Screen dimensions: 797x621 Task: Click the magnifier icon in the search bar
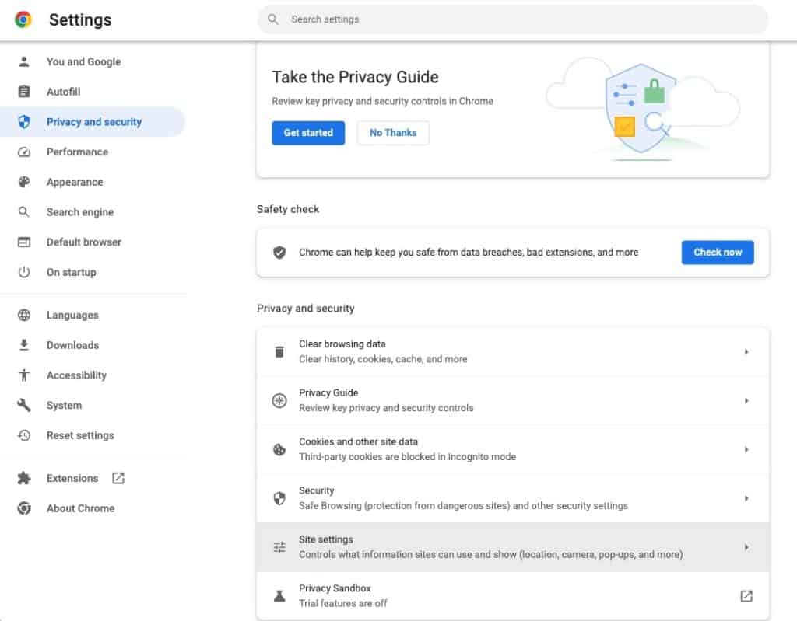(273, 19)
